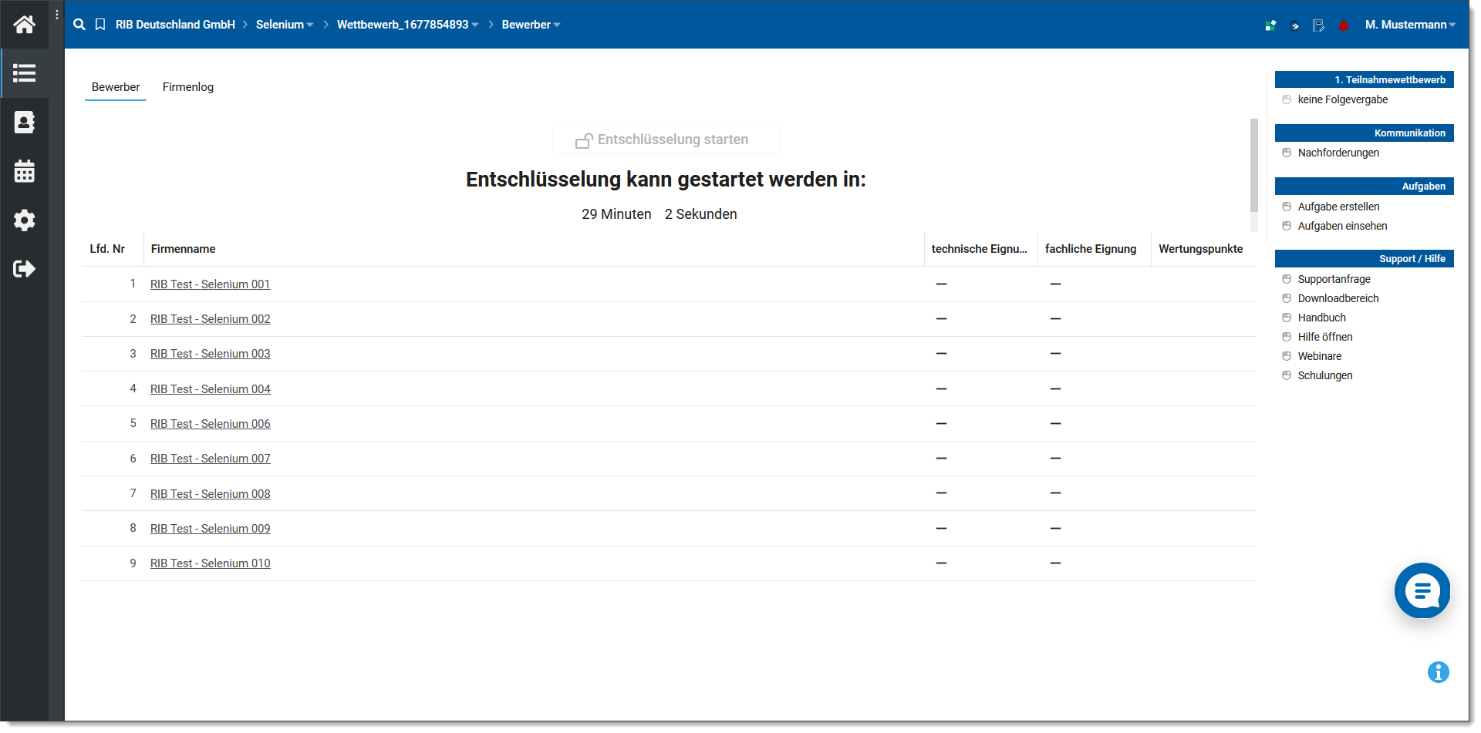Click the blue info circle icon

[1438, 672]
